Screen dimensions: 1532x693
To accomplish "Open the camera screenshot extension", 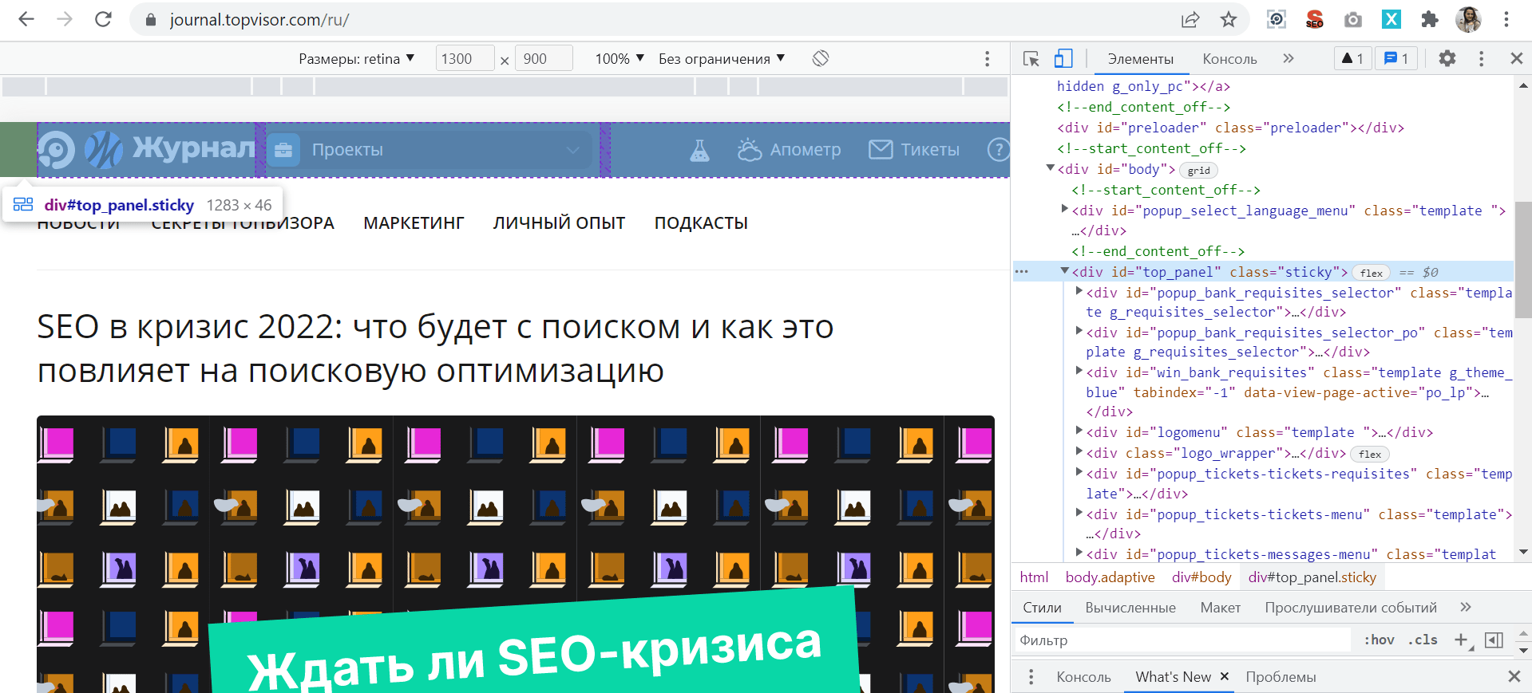I will [1353, 19].
